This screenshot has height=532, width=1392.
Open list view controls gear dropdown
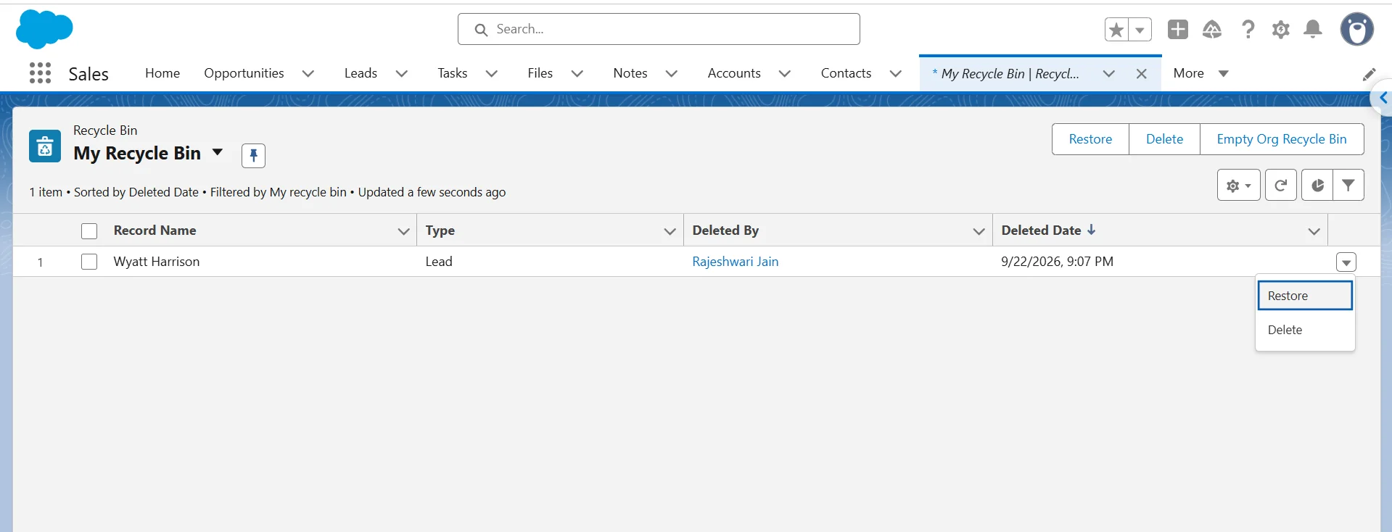pyautogui.click(x=1239, y=186)
